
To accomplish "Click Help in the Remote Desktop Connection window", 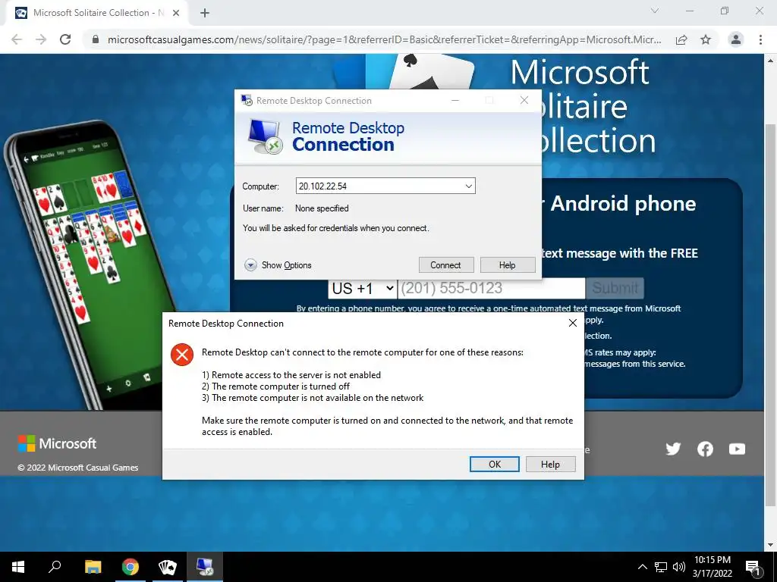I will click(508, 265).
